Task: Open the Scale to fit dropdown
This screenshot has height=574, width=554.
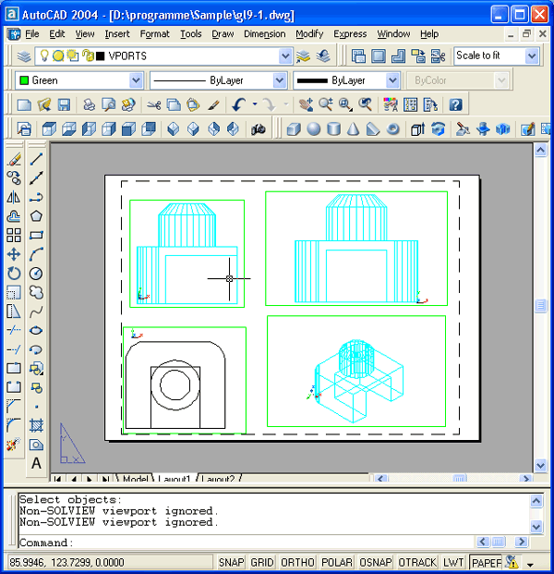Action: [x=531, y=56]
